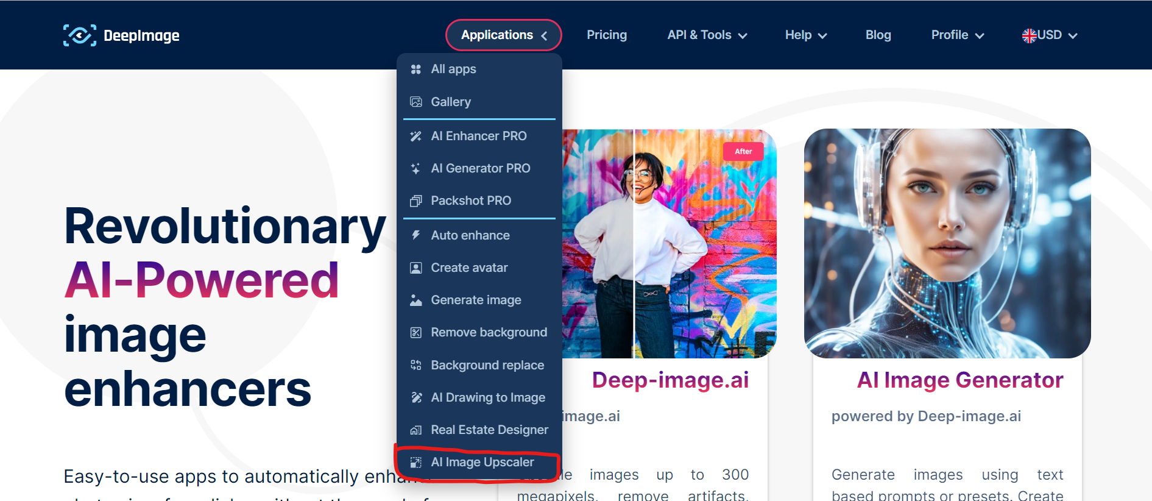Open the Blog link
This screenshot has height=501, width=1152.
point(878,35)
